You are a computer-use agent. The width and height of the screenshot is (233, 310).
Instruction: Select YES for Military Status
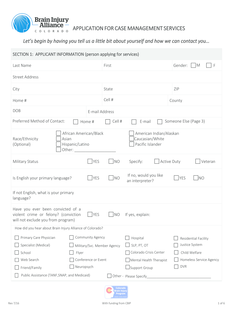pos(90,161)
